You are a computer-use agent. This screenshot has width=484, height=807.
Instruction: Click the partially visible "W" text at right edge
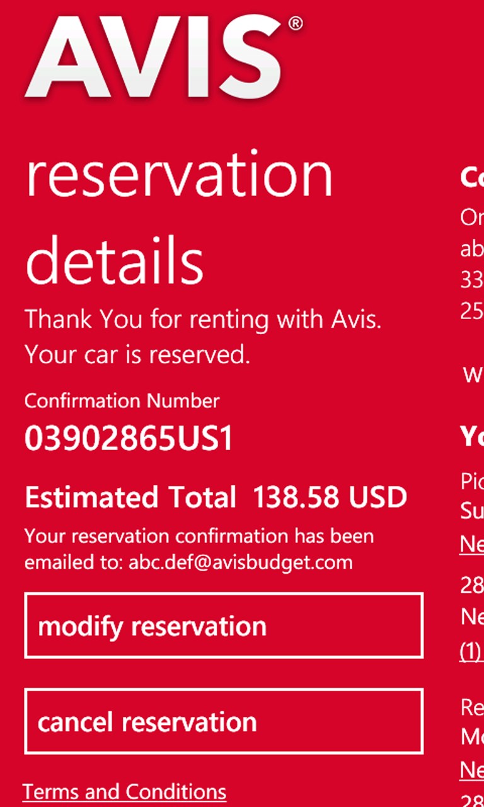pos(474,375)
